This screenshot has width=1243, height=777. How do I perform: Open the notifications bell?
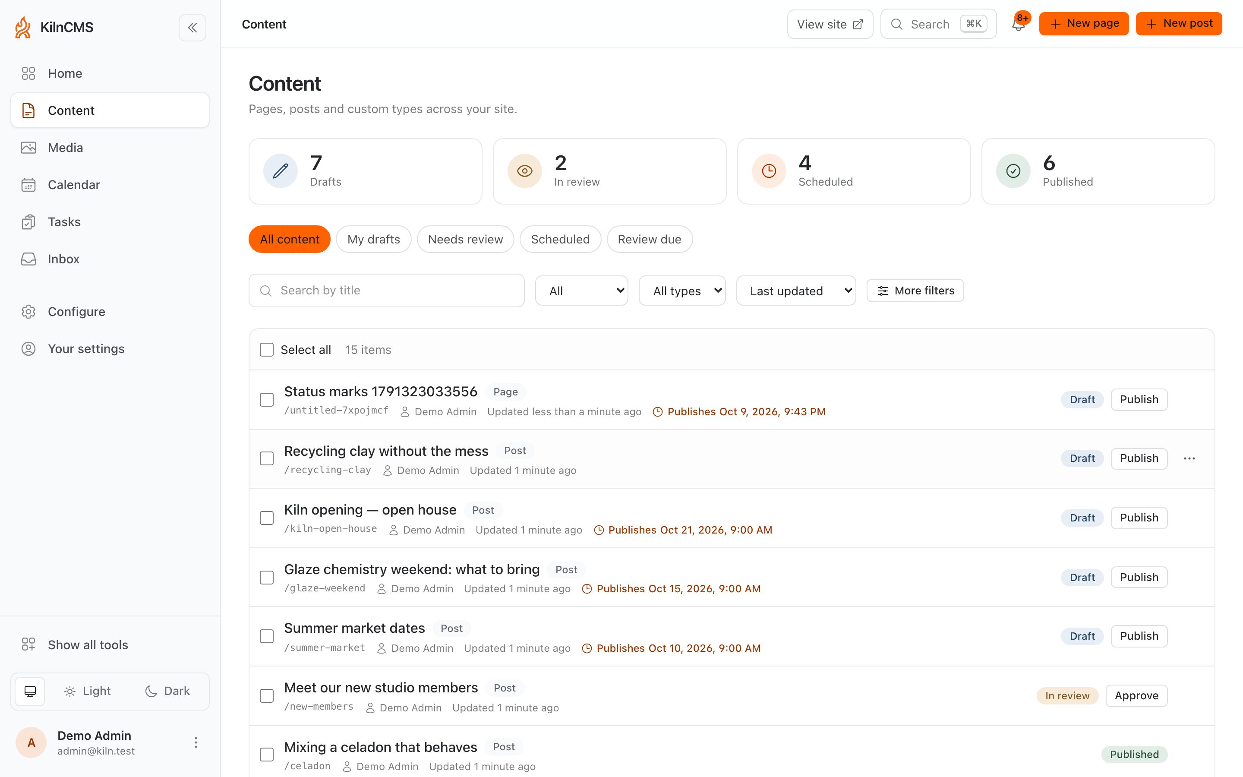tap(1018, 24)
